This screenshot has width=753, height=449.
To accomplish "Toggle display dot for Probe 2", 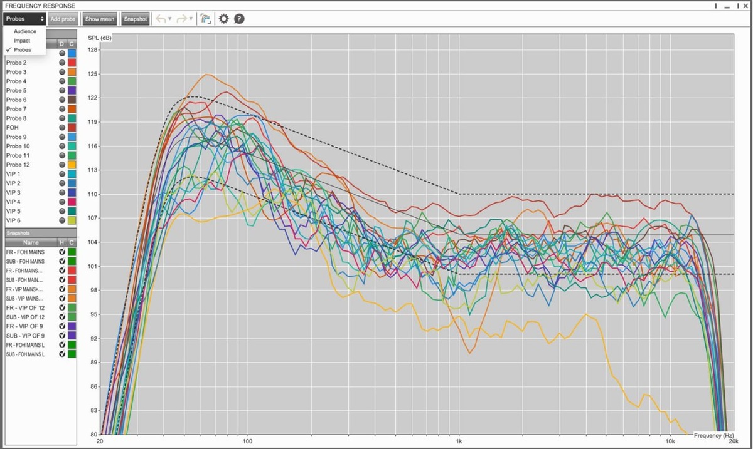I will pos(62,63).
